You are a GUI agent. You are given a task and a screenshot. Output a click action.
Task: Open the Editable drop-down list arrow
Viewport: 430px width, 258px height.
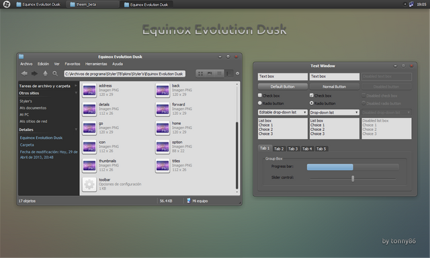pyautogui.click(x=304, y=112)
